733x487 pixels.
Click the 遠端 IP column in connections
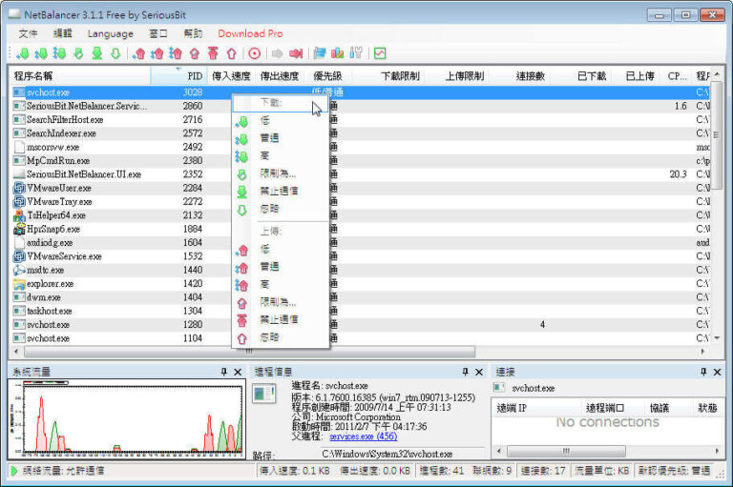[537, 408]
